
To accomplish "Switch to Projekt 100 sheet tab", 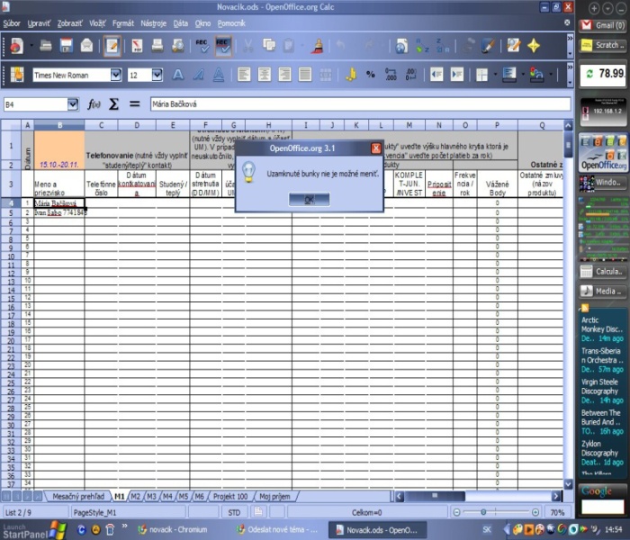I will click(x=230, y=497).
